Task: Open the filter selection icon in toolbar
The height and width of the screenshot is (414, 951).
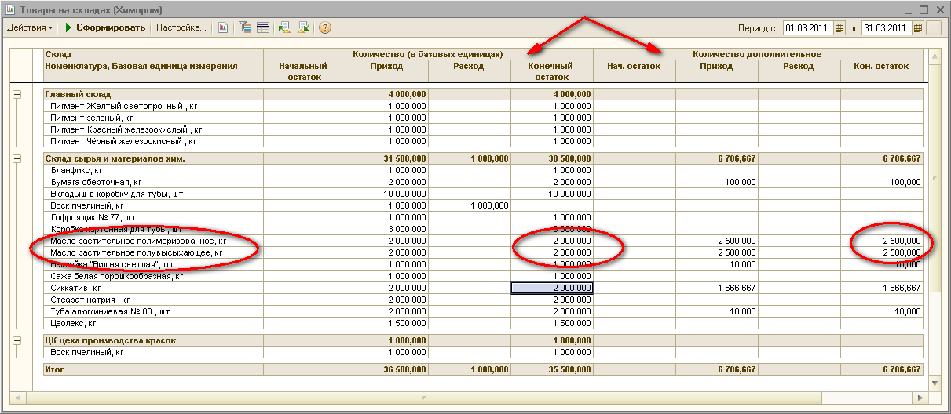Action: click(245, 27)
